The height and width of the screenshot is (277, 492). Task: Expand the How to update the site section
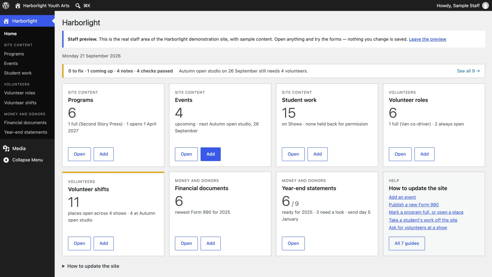(90, 266)
